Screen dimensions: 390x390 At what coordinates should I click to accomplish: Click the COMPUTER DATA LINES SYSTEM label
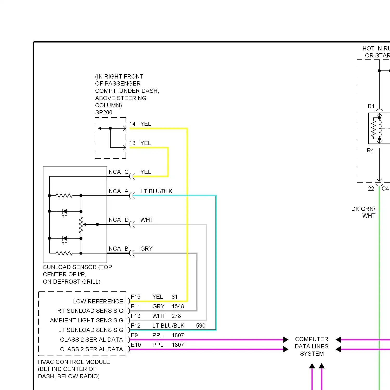click(311, 347)
